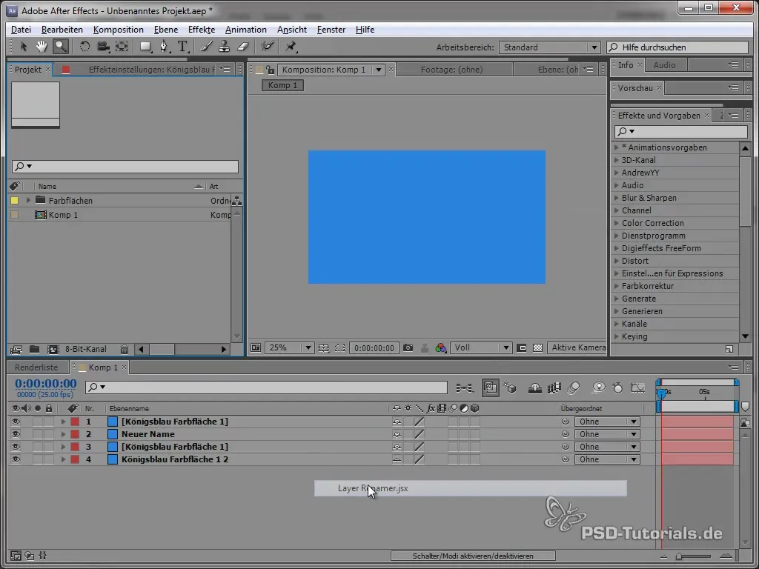Open the Aktive Kamera view selector
Image resolution: width=759 pixels, height=569 pixels.
point(577,347)
